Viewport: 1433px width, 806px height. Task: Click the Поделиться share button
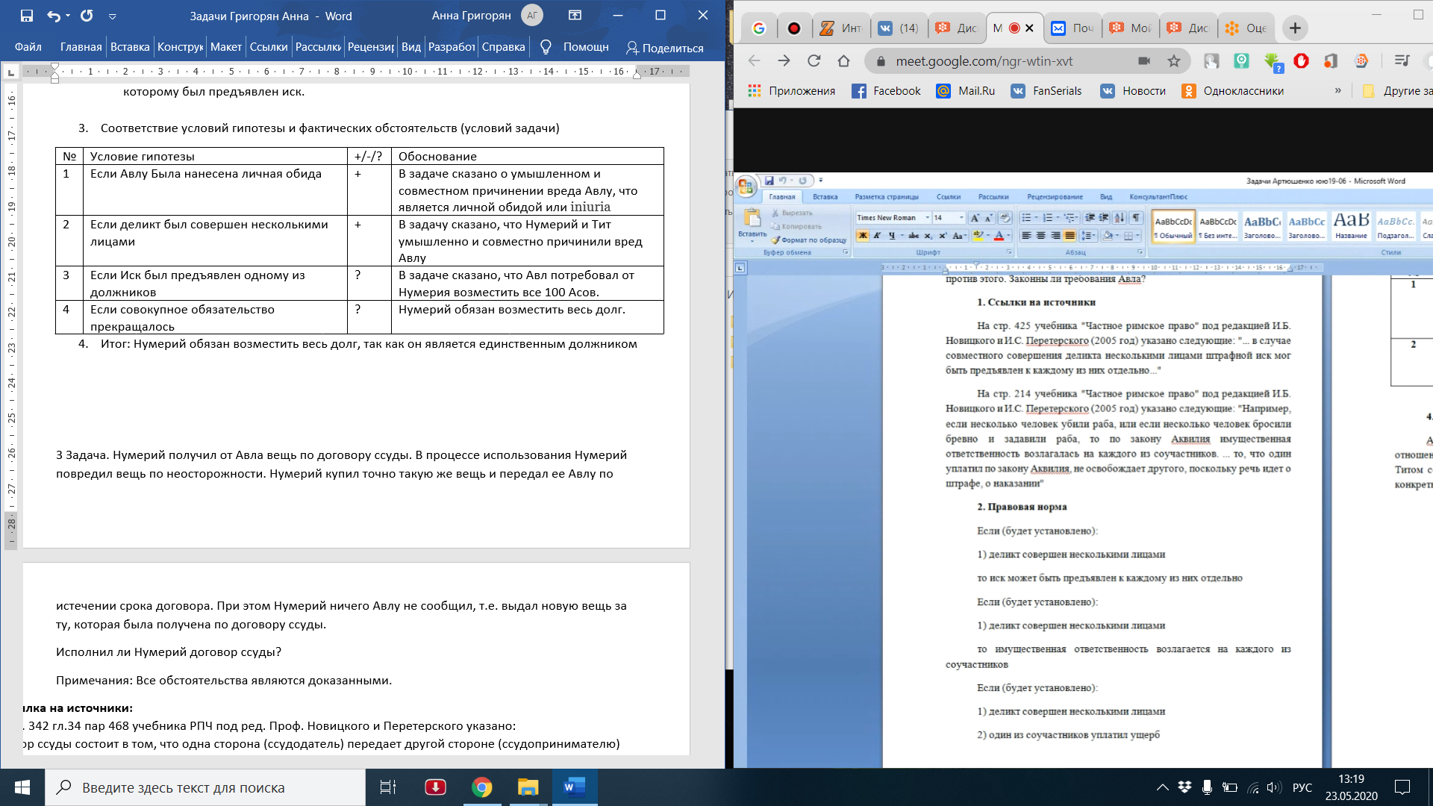pos(664,48)
